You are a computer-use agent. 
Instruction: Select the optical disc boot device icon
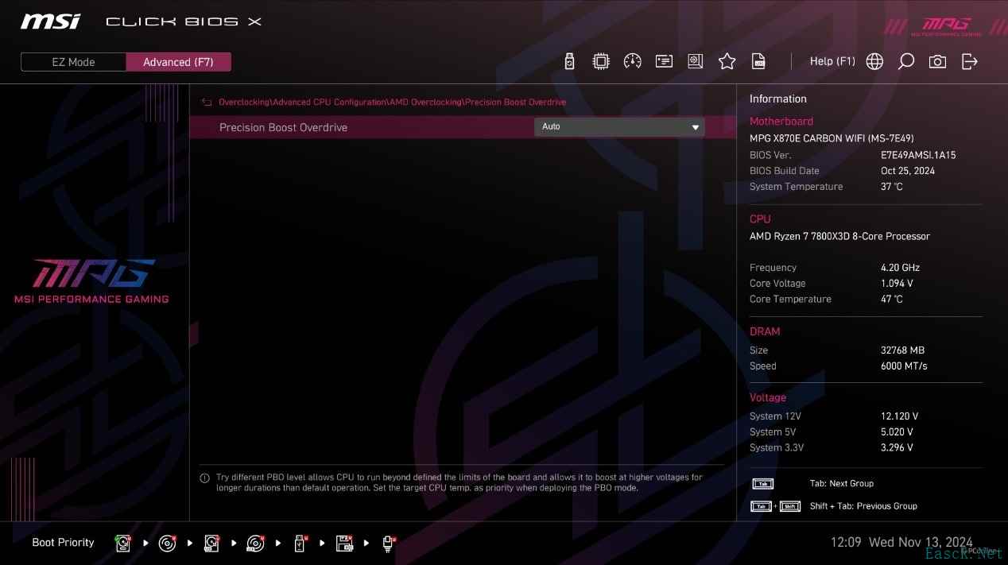pos(167,543)
